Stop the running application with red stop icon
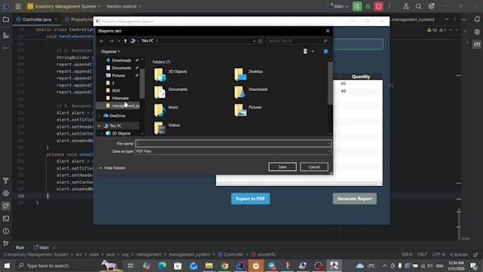This screenshot has width=483, height=272. [379, 6]
